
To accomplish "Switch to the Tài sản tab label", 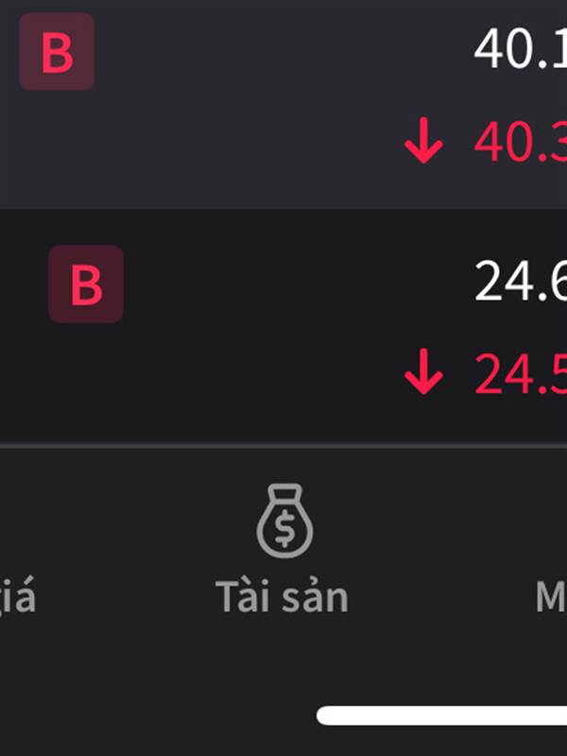I will (282, 597).
